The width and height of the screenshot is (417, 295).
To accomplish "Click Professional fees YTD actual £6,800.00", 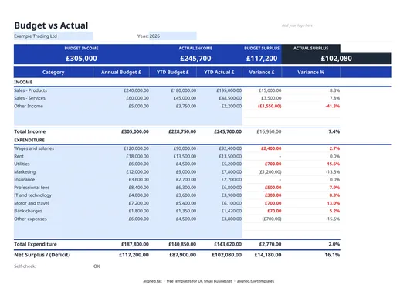I will (232, 188).
